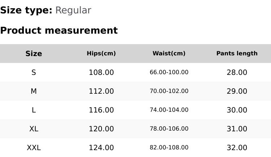Image resolution: width=271 pixels, height=157 pixels.
Task: Click the Regular size type value
Action: click(73, 10)
